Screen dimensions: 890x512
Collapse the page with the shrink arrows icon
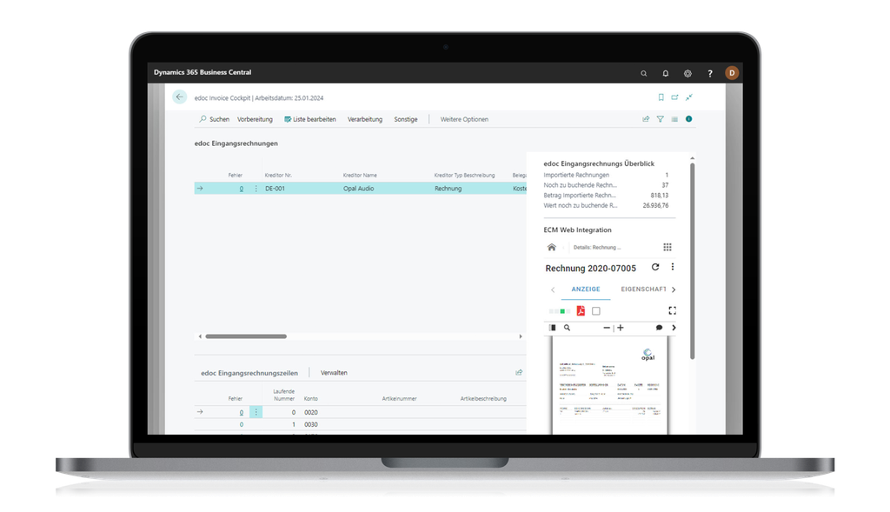tap(688, 97)
